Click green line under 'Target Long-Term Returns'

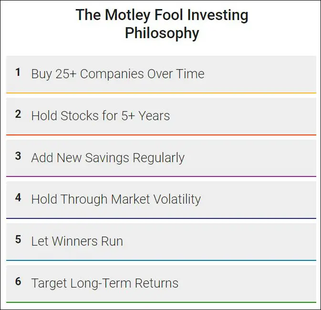point(161,302)
